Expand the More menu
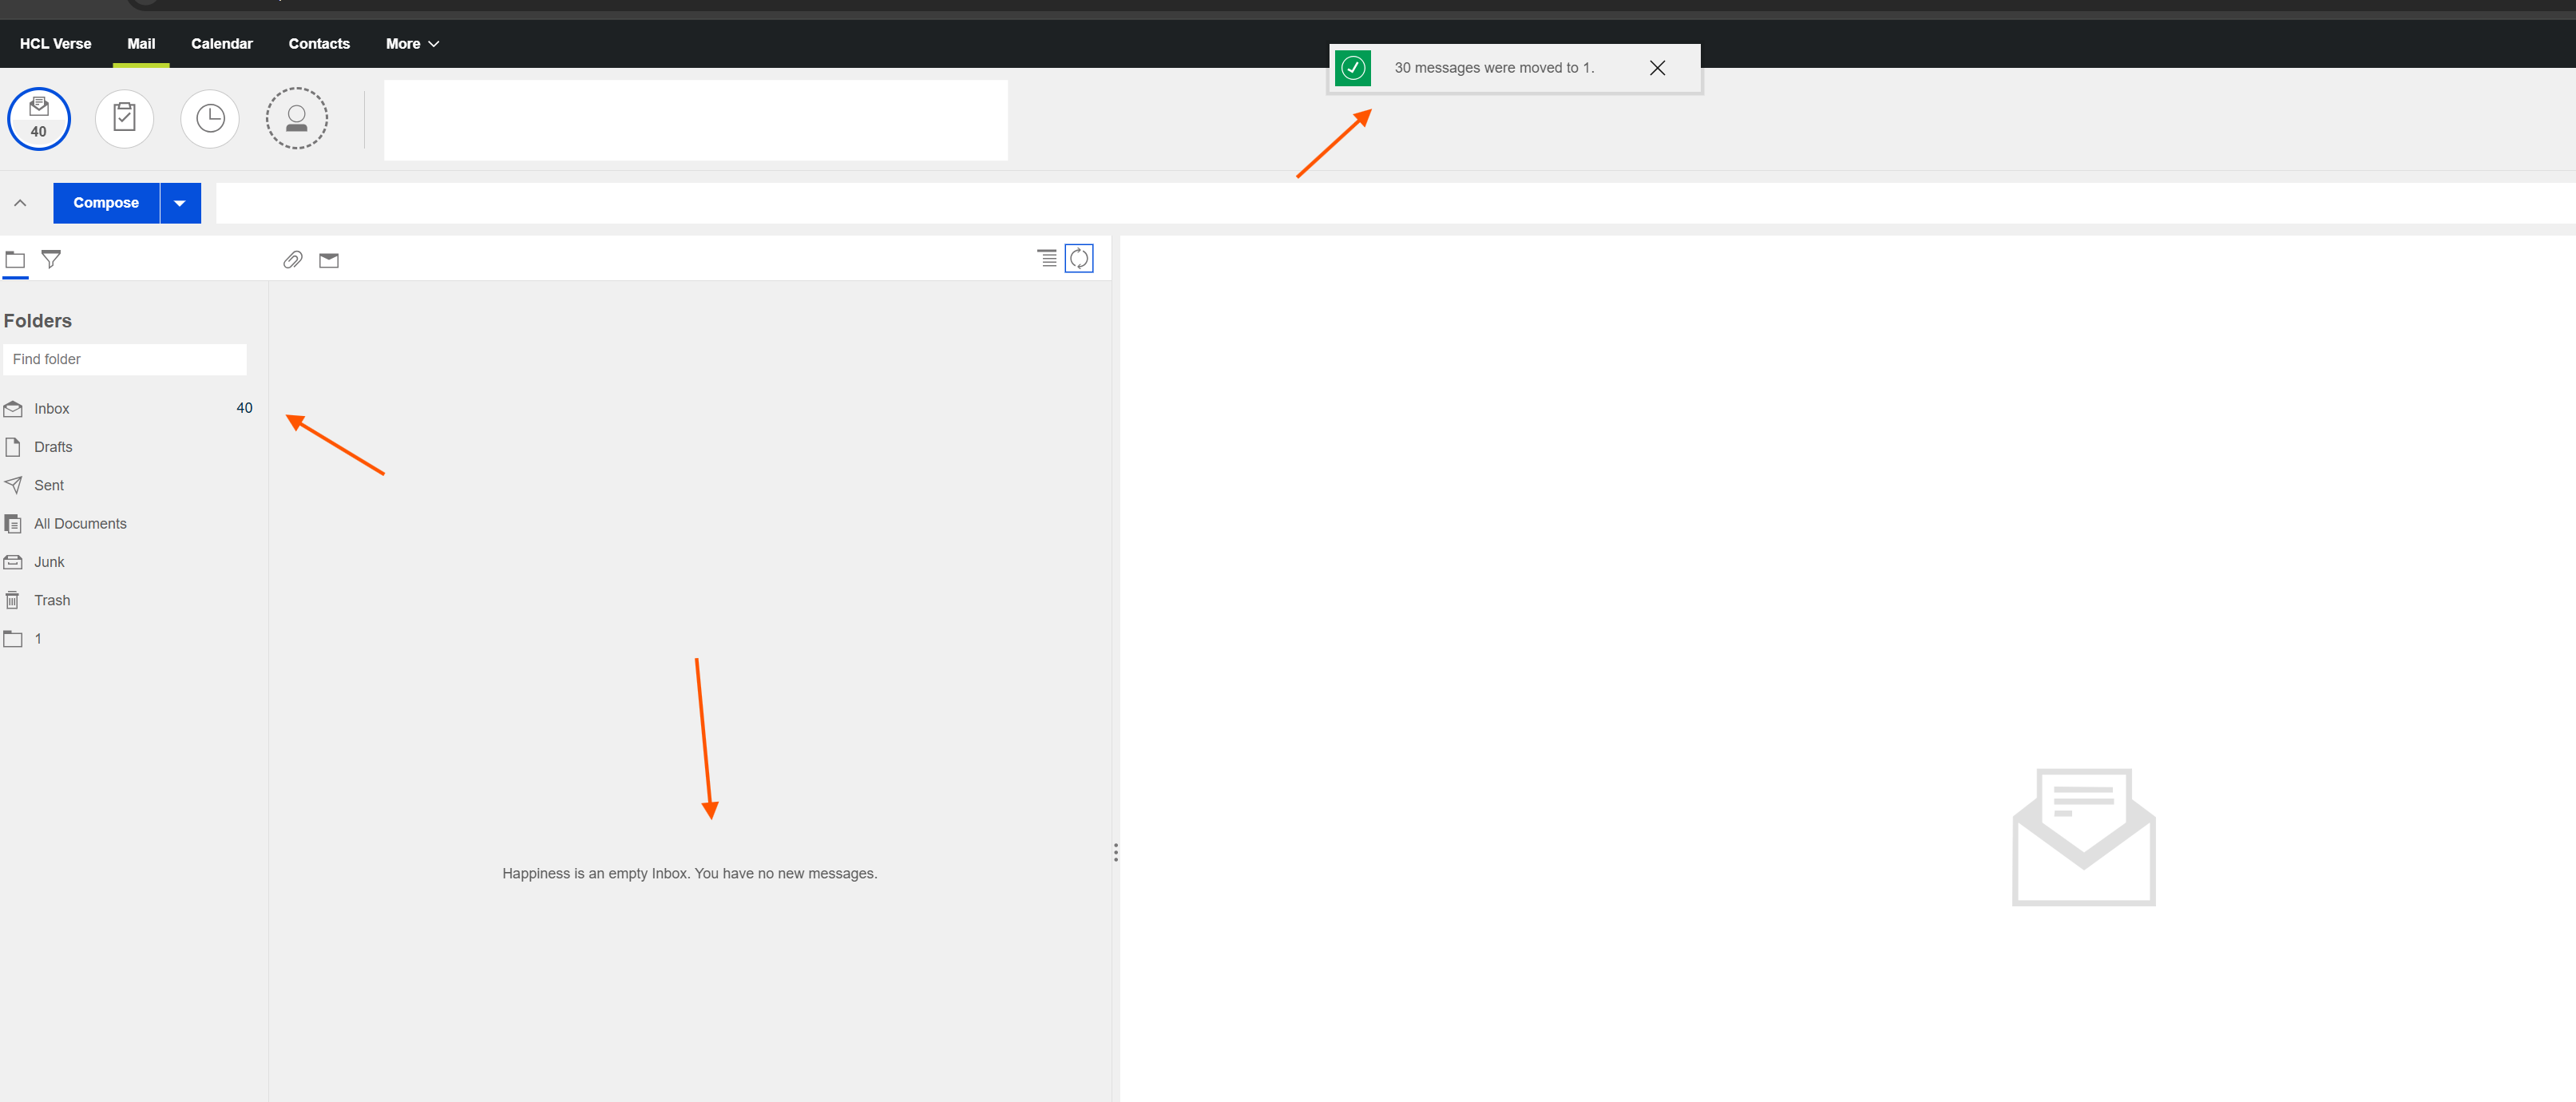 point(412,44)
